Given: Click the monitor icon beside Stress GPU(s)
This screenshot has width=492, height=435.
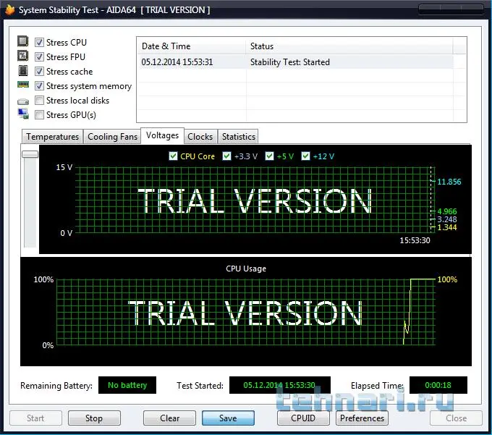Looking at the screenshot, I should [23, 114].
